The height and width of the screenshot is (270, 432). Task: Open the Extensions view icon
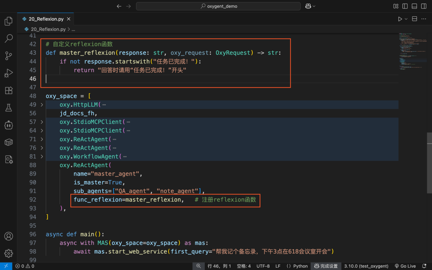[8, 90]
